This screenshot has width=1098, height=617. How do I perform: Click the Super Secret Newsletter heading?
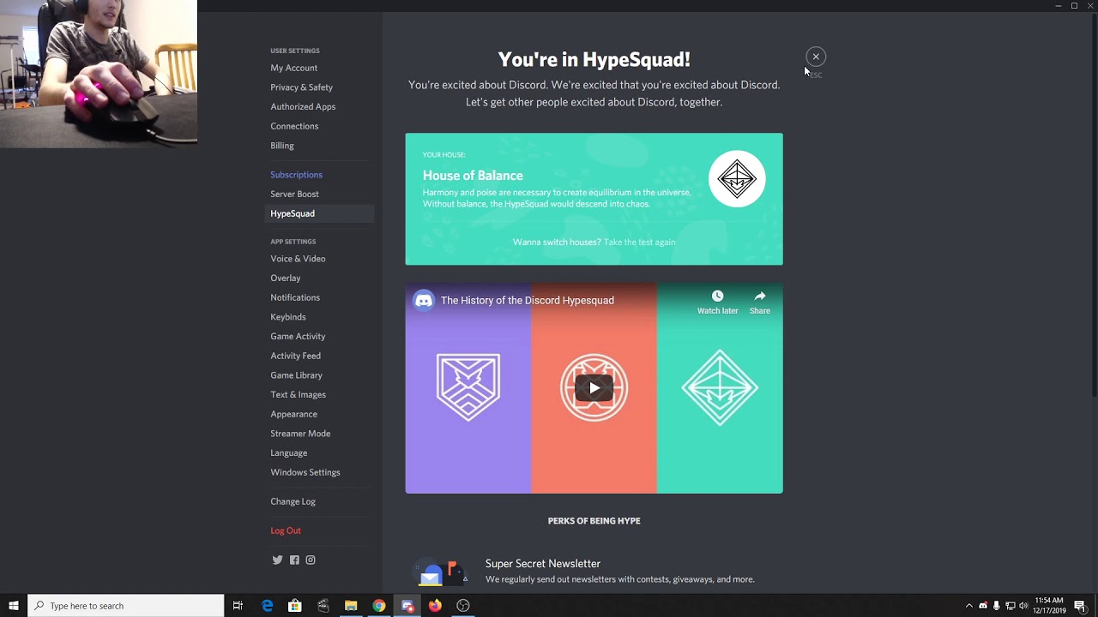point(543,564)
